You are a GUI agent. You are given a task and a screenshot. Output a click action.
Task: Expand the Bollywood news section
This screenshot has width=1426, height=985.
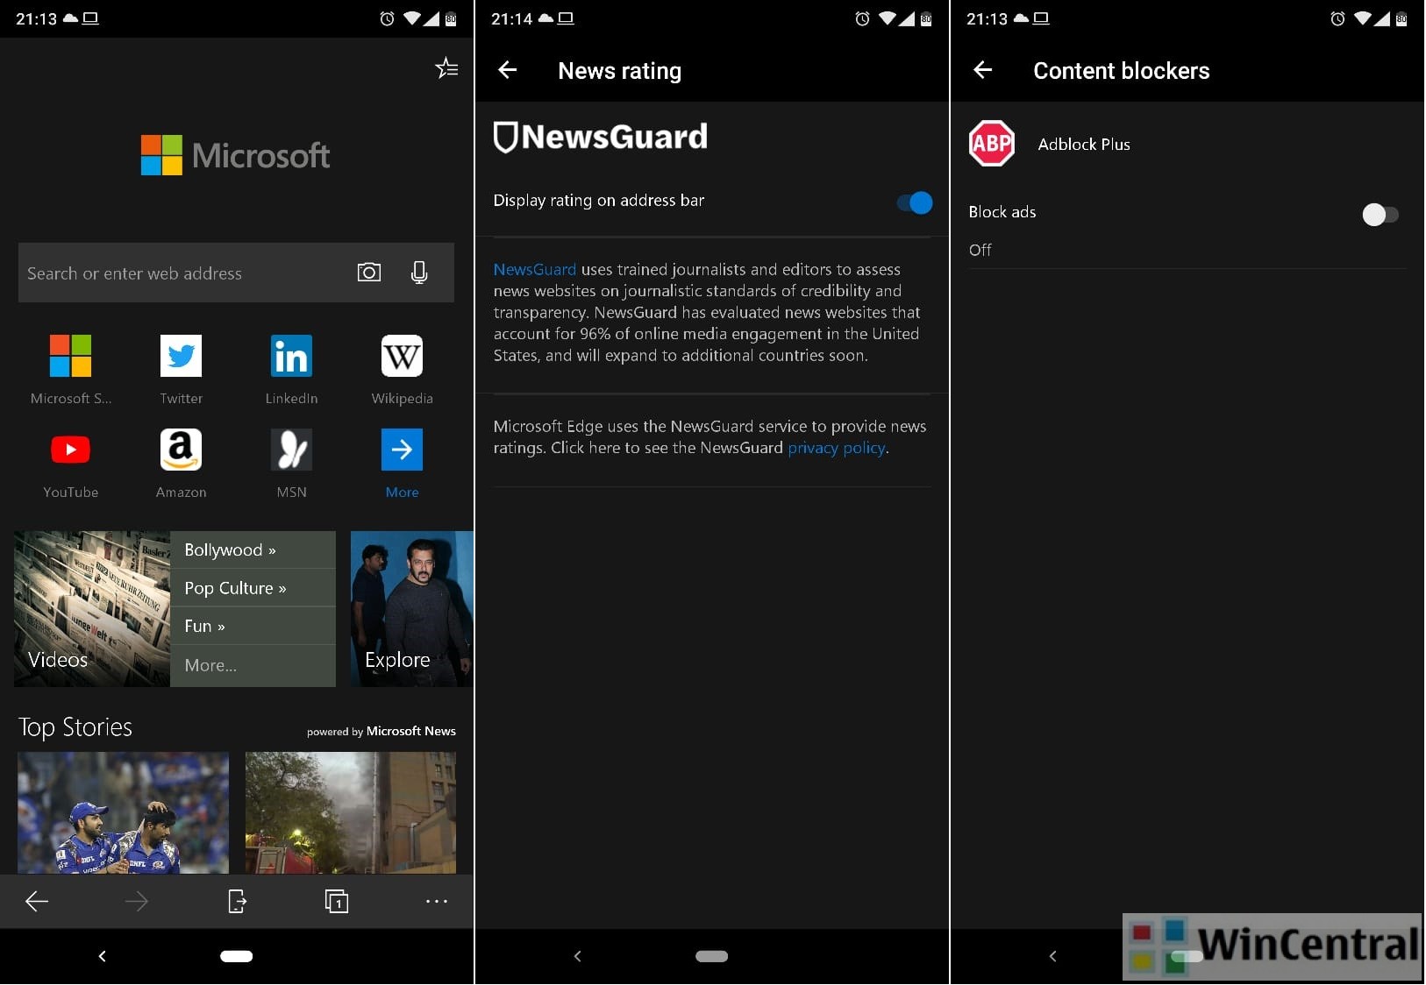click(230, 549)
